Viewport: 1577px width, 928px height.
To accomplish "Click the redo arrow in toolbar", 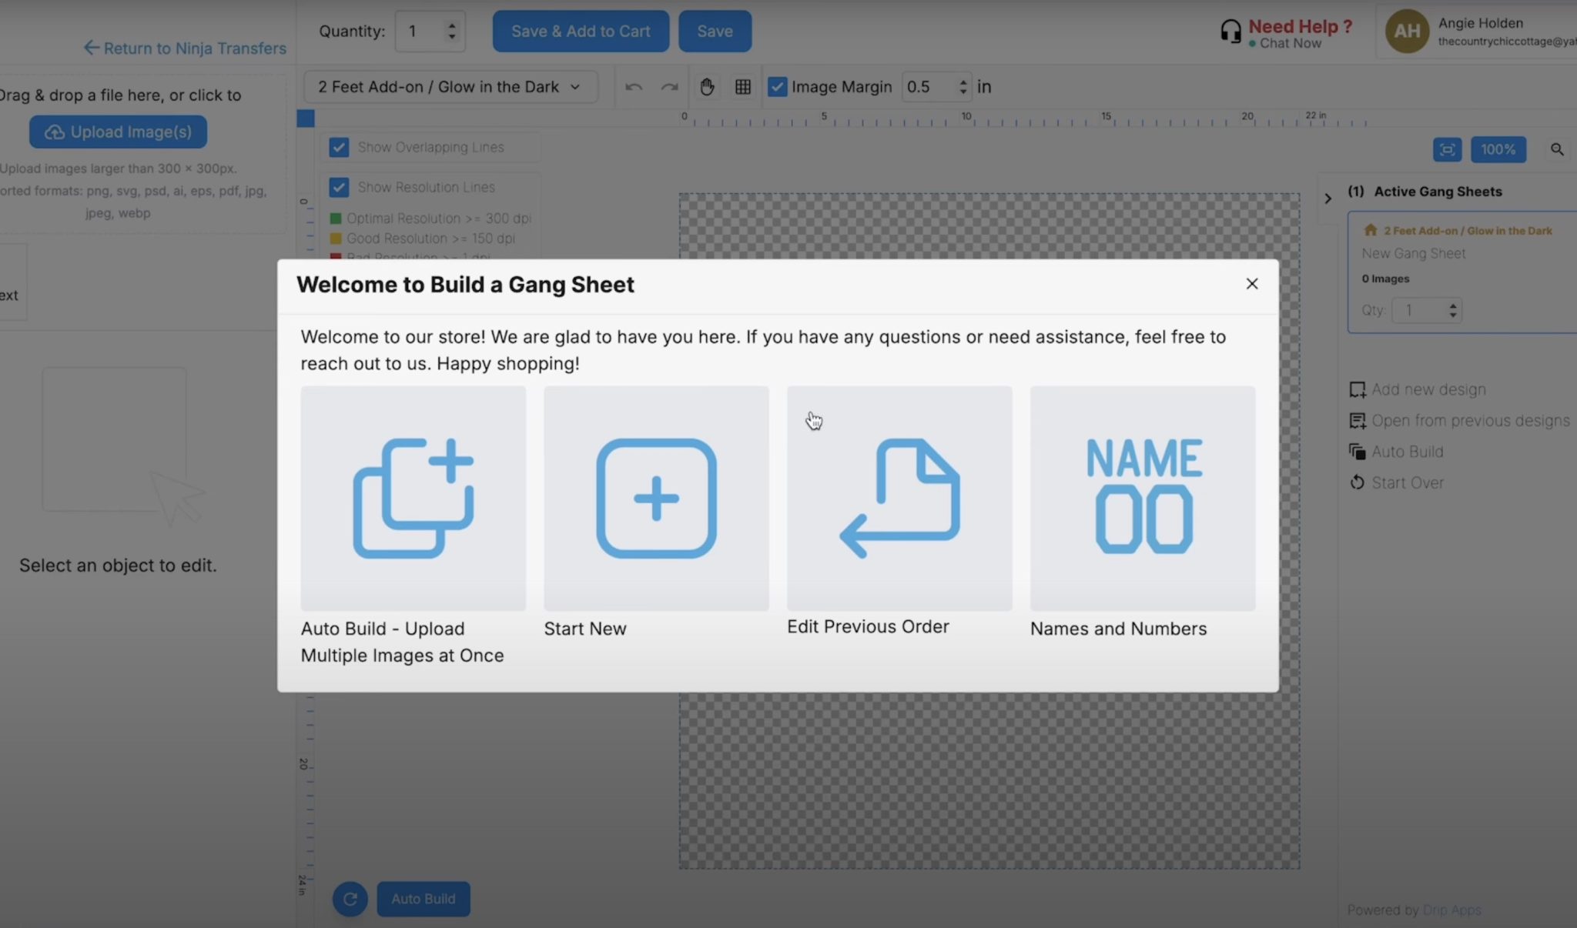I will pos(669,87).
